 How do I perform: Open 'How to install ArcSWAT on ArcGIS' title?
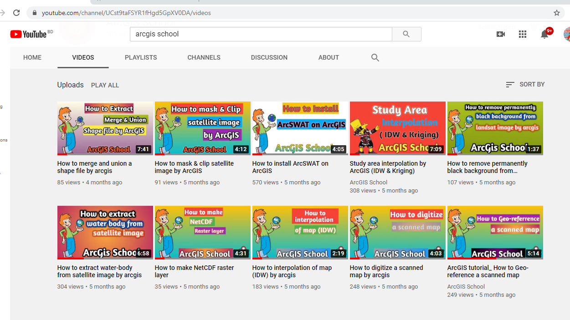290,167
